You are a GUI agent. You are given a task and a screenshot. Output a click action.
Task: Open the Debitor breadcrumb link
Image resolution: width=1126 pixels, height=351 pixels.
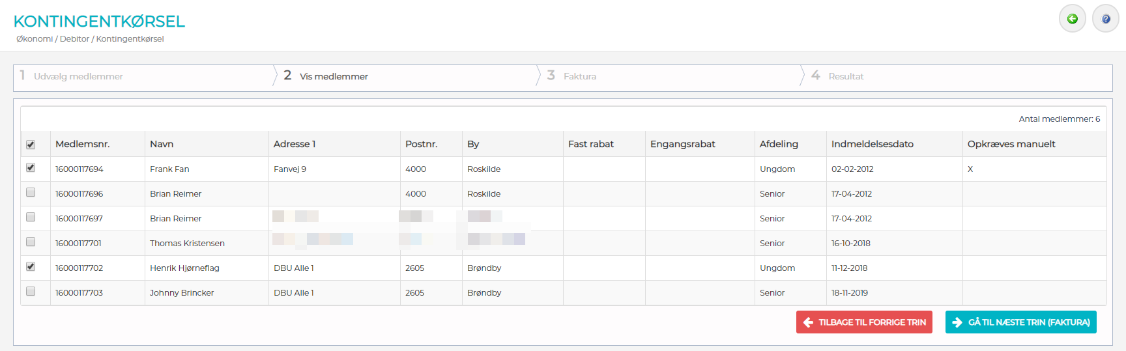point(74,39)
